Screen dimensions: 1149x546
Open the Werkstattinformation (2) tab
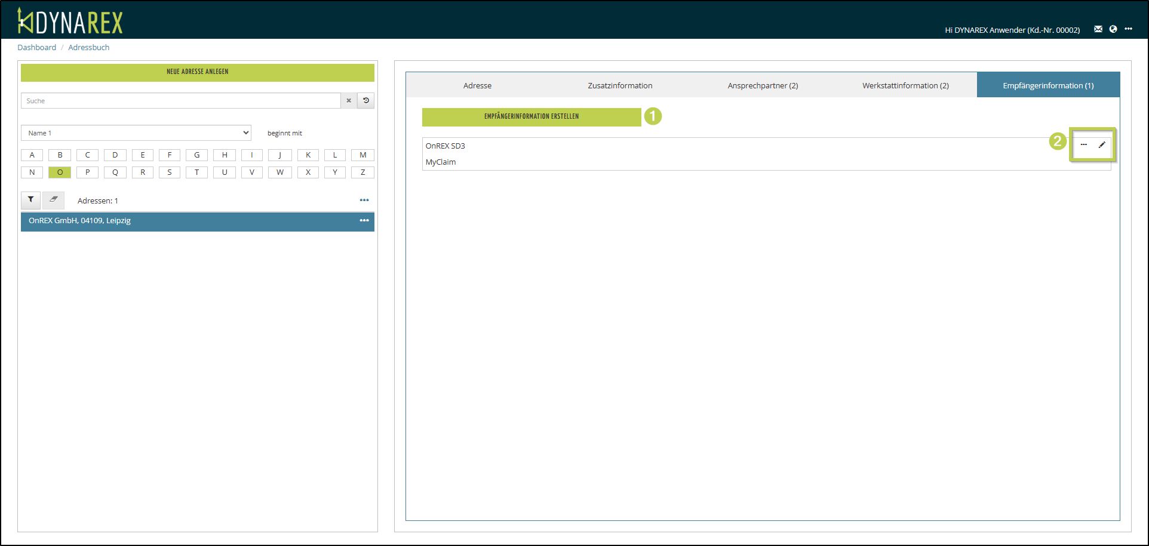[905, 85]
